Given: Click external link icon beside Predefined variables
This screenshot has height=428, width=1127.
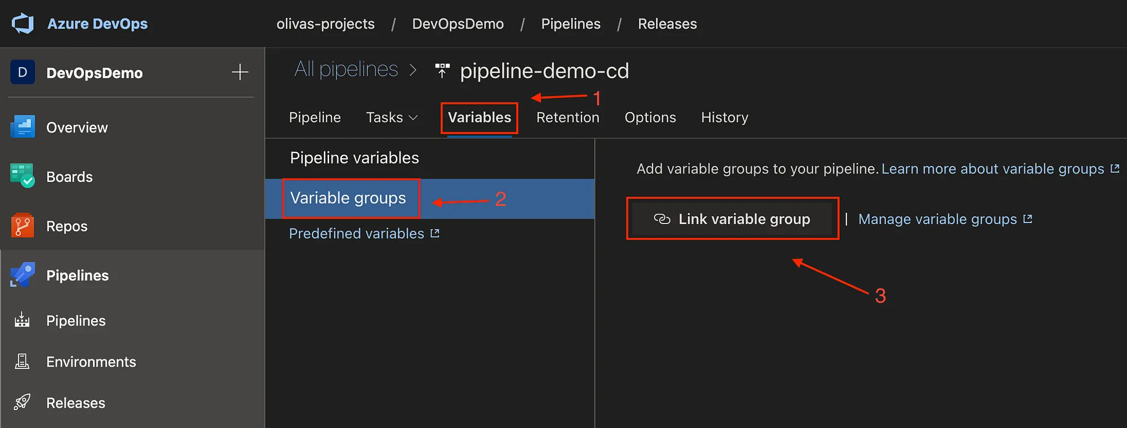Looking at the screenshot, I should point(435,233).
